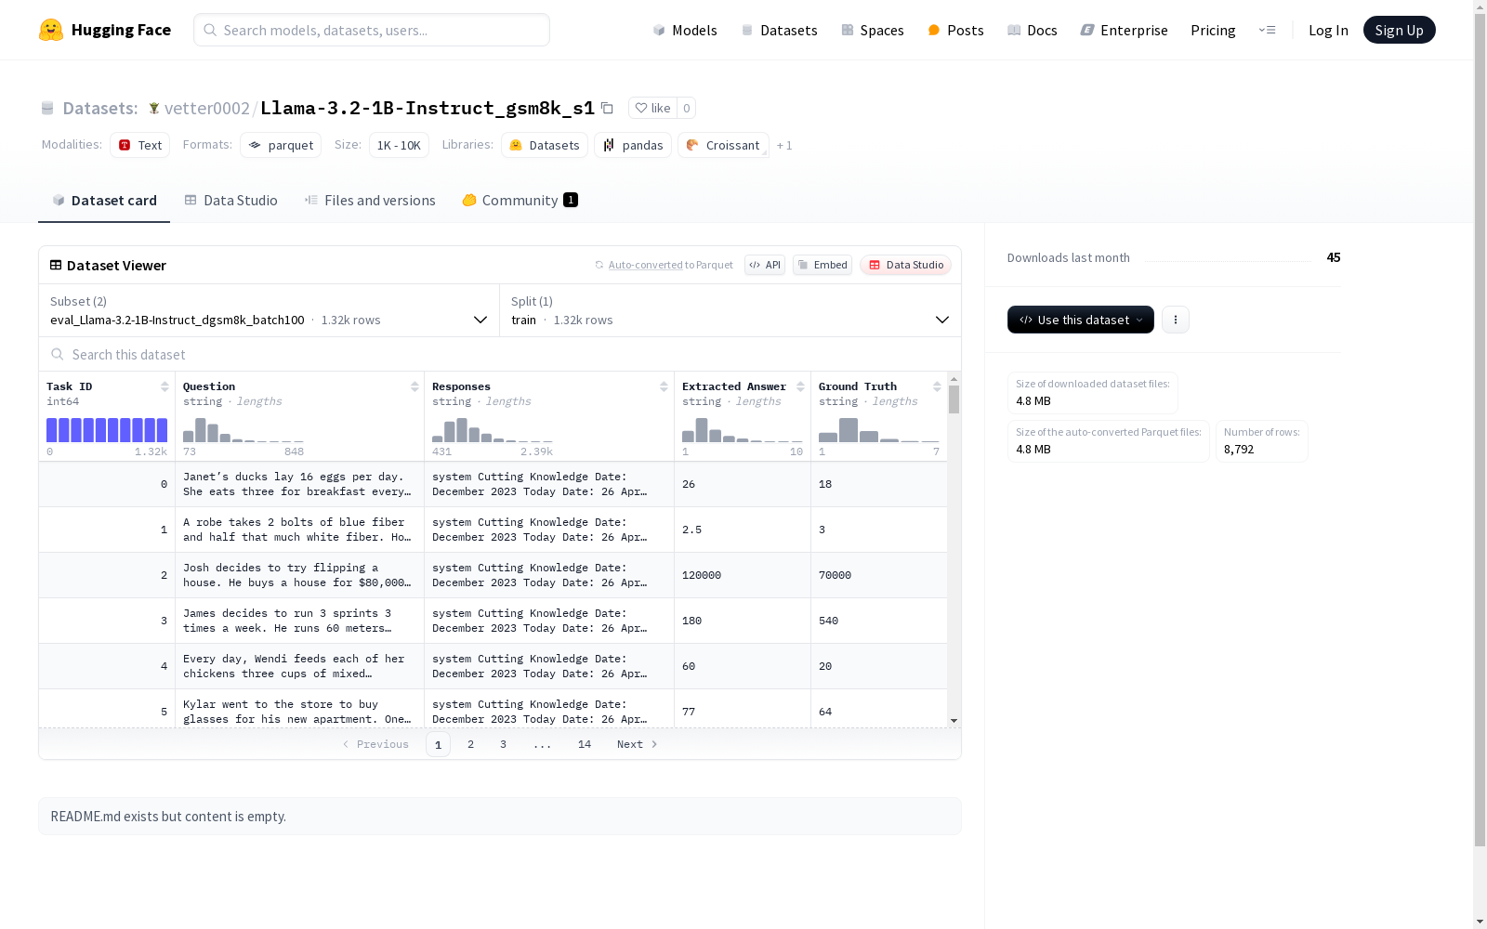The image size is (1487, 929).
Task: Click the Ground Truth value 540
Action: 829,621
